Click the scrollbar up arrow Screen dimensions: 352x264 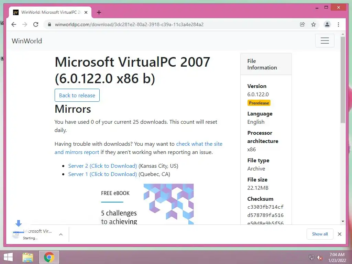pyautogui.click(x=343, y=34)
